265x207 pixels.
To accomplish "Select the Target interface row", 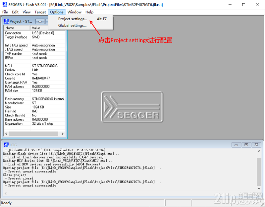I will click(34, 37).
